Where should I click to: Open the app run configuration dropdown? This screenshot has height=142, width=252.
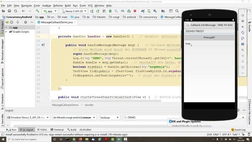pos(50,11)
